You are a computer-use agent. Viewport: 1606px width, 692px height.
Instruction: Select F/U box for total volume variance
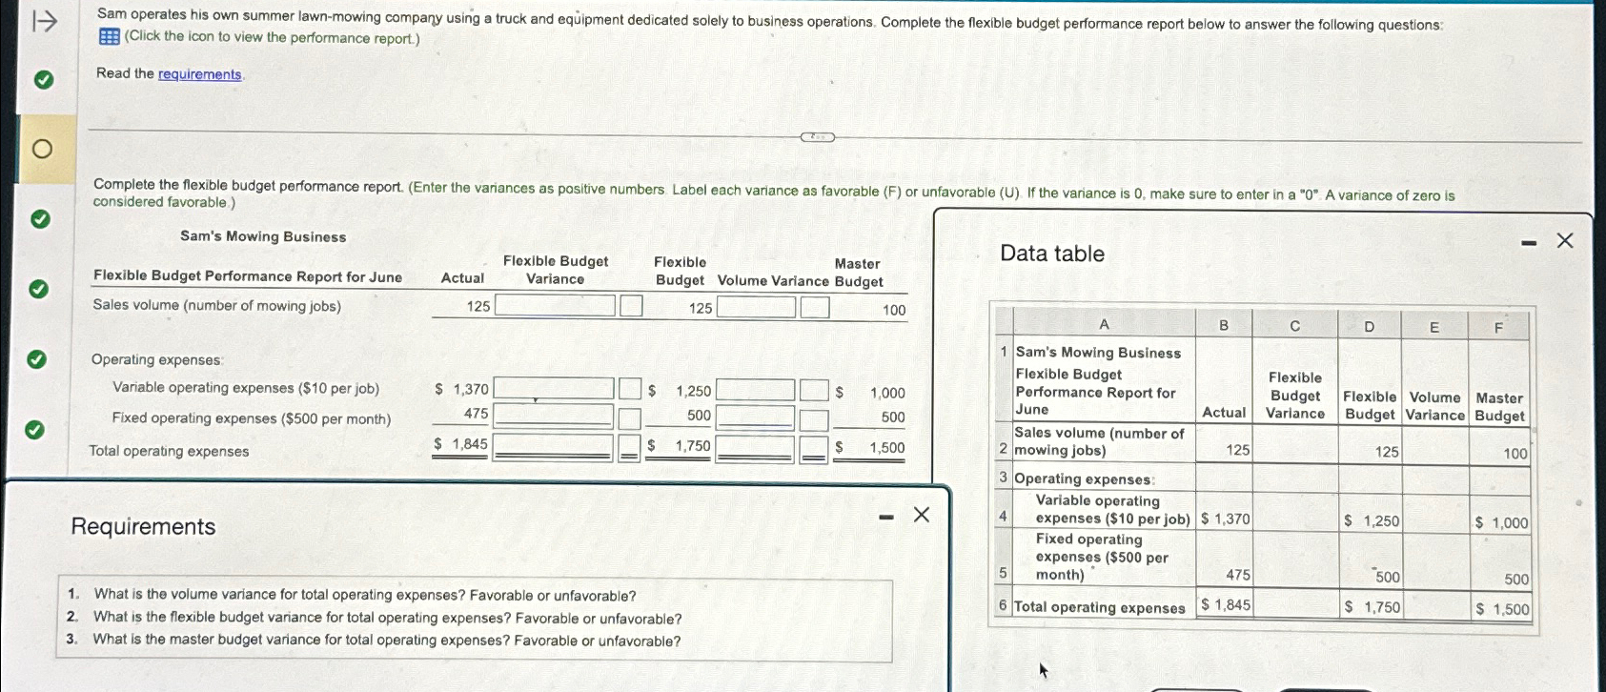pyautogui.click(x=813, y=449)
